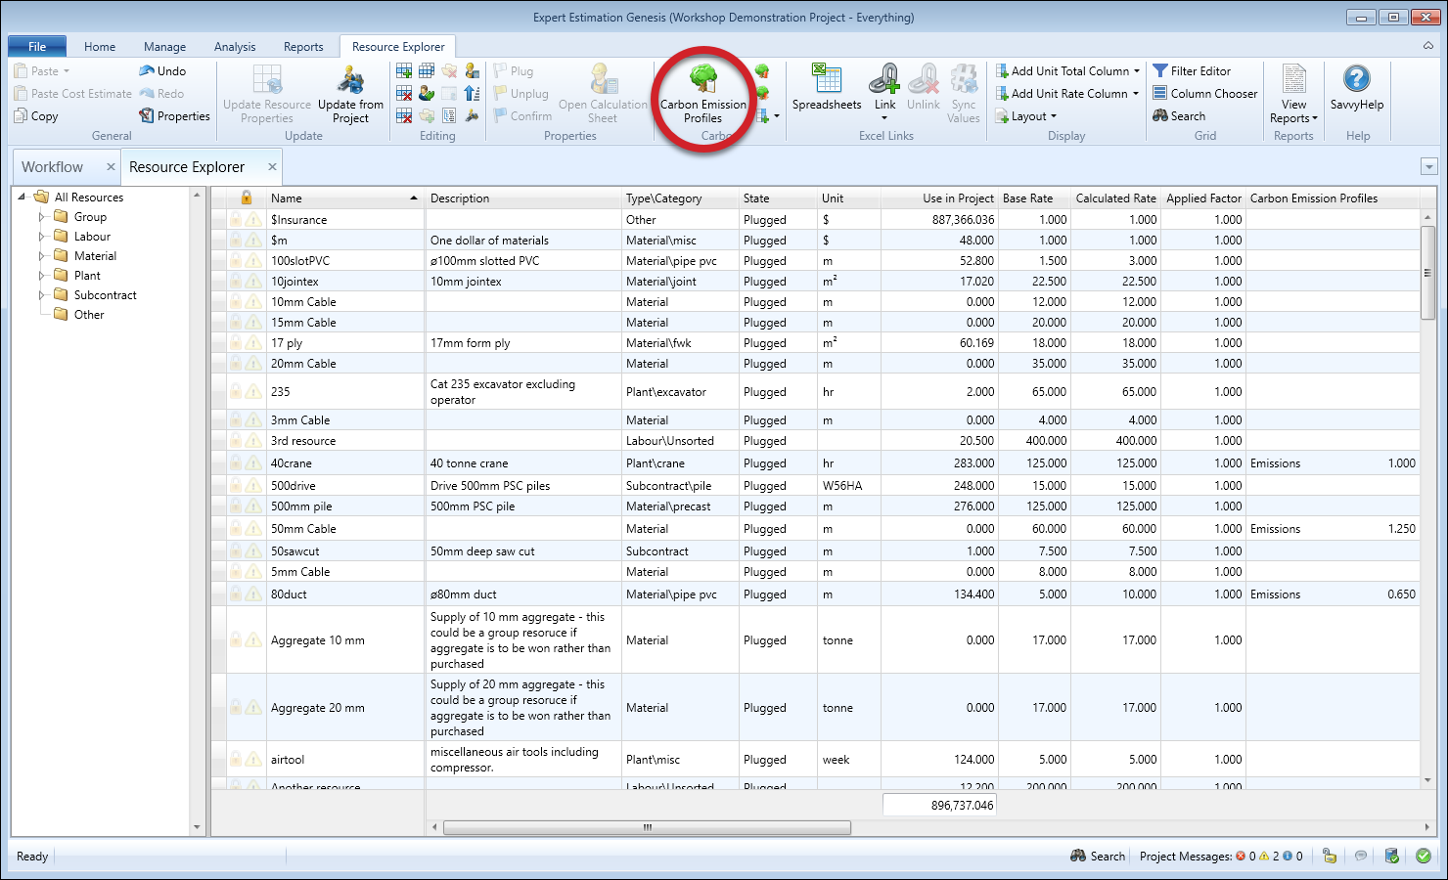Expand the Labour tree folder

point(42,237)
